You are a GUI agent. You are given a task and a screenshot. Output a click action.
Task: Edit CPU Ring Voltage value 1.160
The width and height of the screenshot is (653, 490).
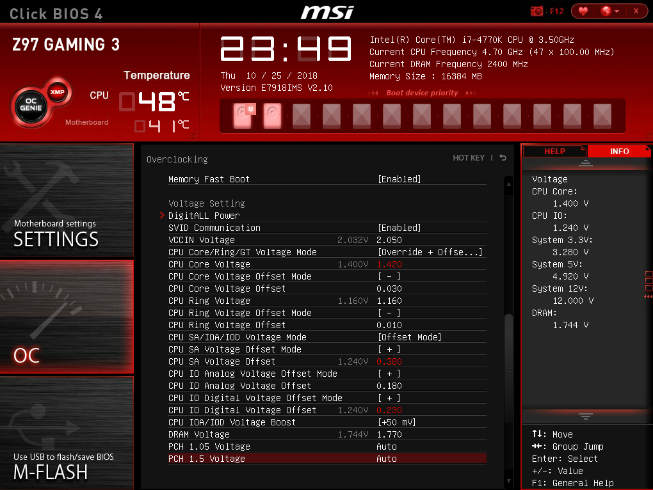point(389,301)
